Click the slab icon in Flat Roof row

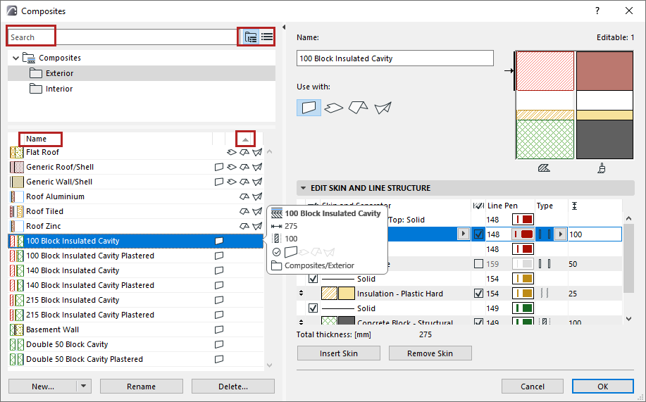[232, 152]
